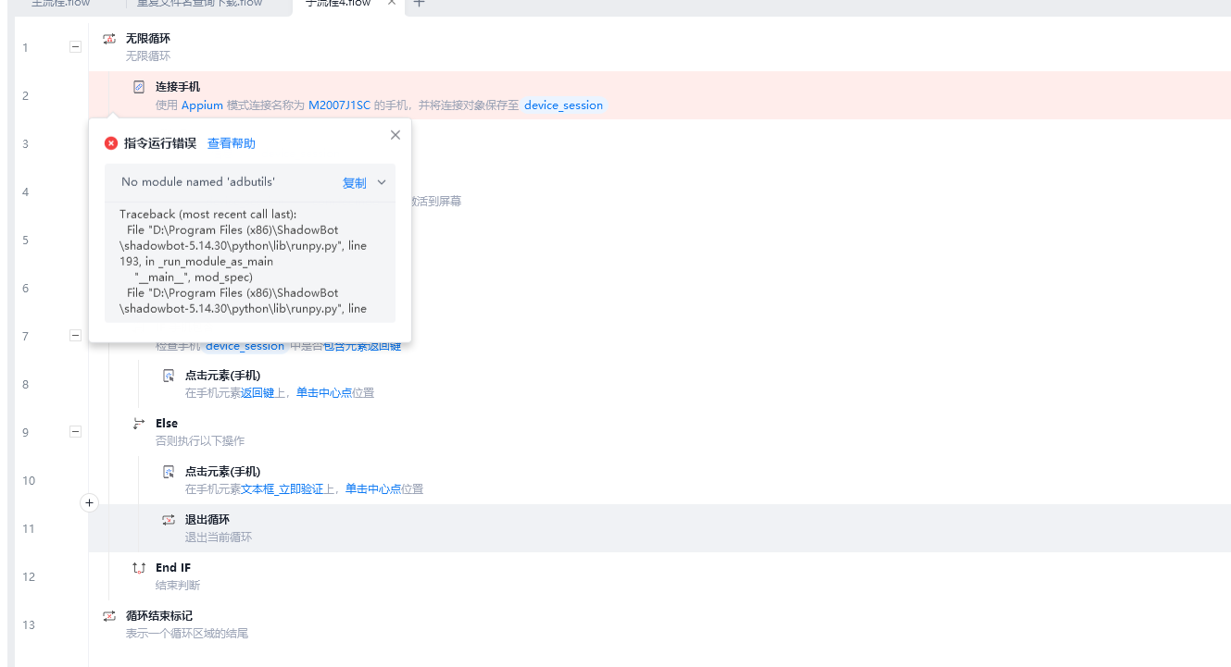1231x667 pixels.
Task: Click the 循环结束标记 loop end icon
Action: point(109,616)
